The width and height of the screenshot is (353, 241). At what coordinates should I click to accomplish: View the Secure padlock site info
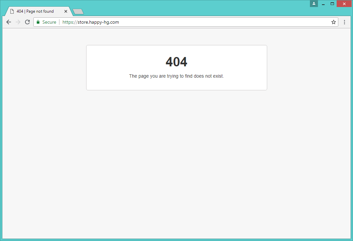[x=46, y=22]
